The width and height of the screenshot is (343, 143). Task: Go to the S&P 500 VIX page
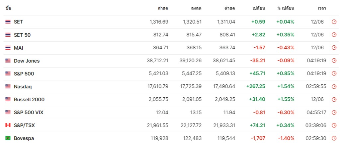(29, 113)
